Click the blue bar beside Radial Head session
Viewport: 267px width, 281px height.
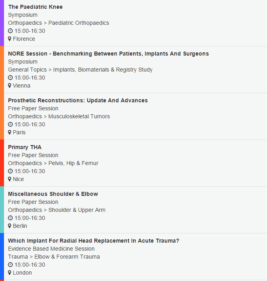[2, 257]
